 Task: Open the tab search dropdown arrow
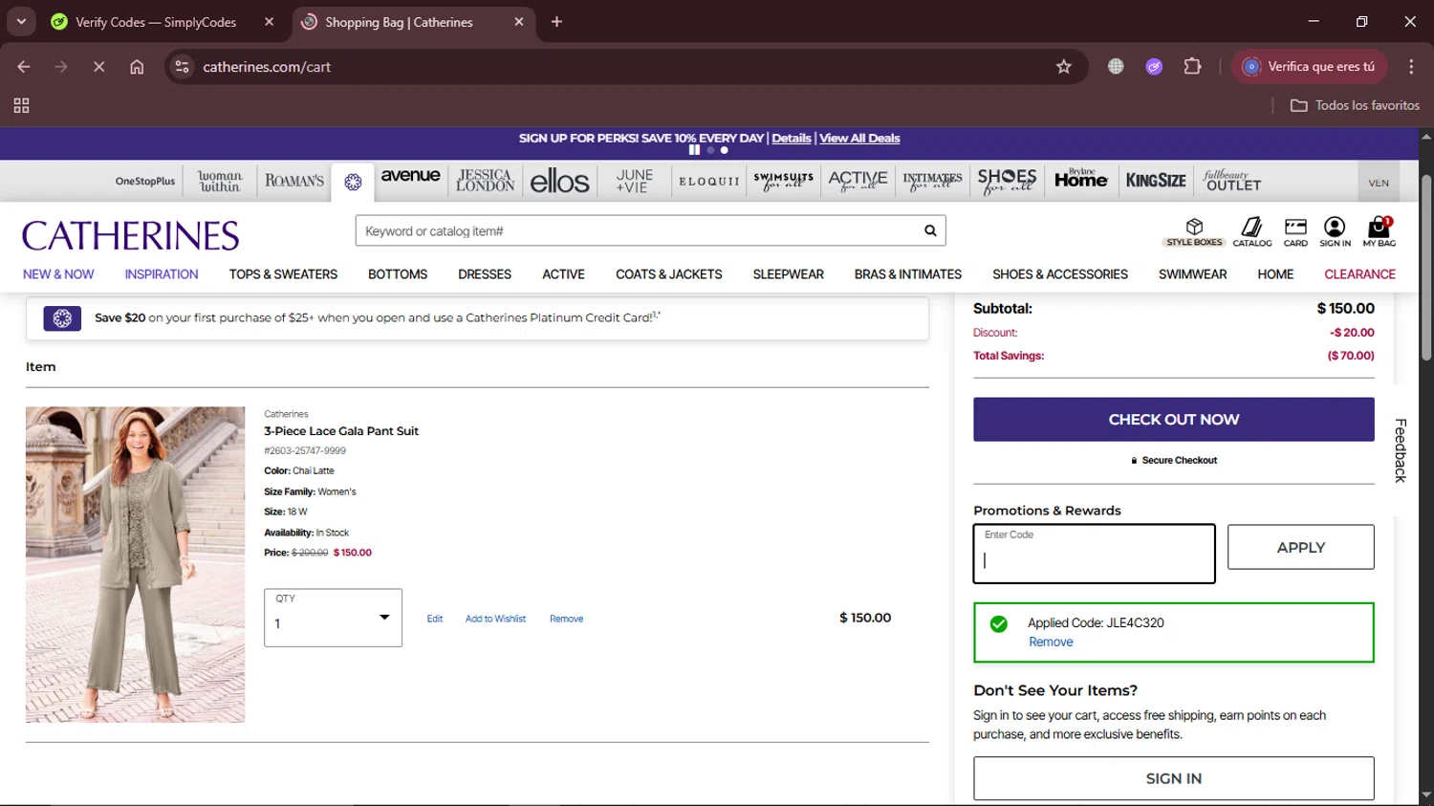[x=21, y=21]
